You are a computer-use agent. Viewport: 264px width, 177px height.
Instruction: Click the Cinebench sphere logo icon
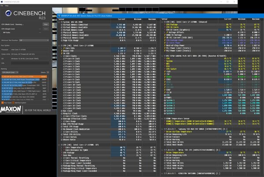click(8, 13)
